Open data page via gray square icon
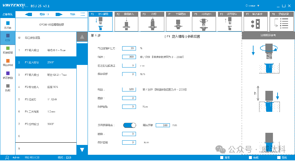Image resolution: width=295 pixels, height=161 pixels. click(x=8, y=86)
